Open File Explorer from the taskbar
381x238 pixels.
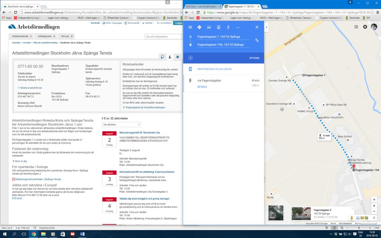pos(43,234)
